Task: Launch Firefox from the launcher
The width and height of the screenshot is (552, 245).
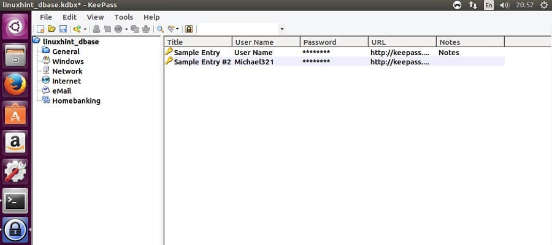Action: coord(15,85)
